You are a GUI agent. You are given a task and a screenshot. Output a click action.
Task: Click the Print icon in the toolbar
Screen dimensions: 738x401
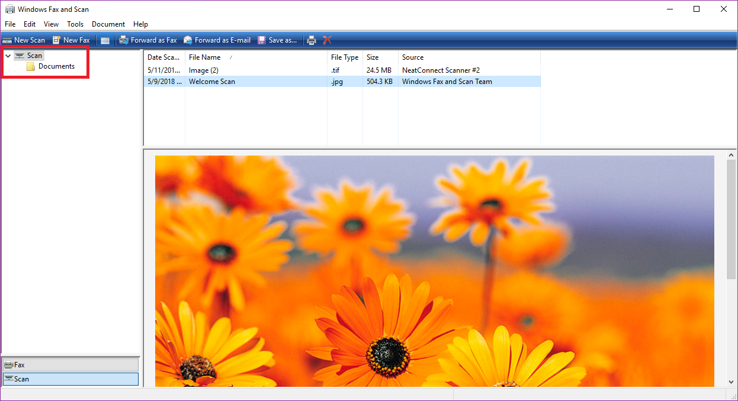tap(312, 40)
